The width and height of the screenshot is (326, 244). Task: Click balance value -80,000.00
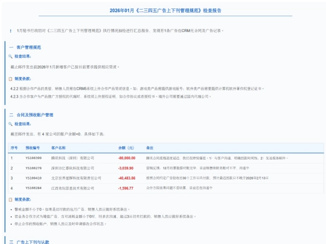point(127,158)
